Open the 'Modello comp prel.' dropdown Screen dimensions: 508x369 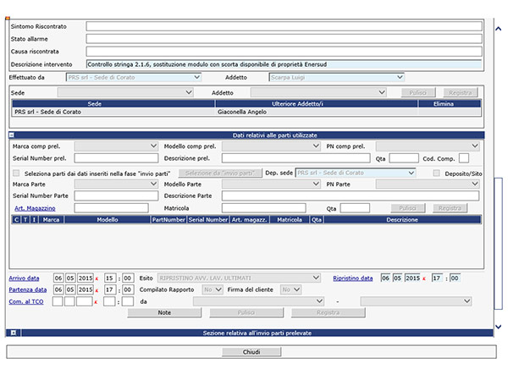click(271, 146)
